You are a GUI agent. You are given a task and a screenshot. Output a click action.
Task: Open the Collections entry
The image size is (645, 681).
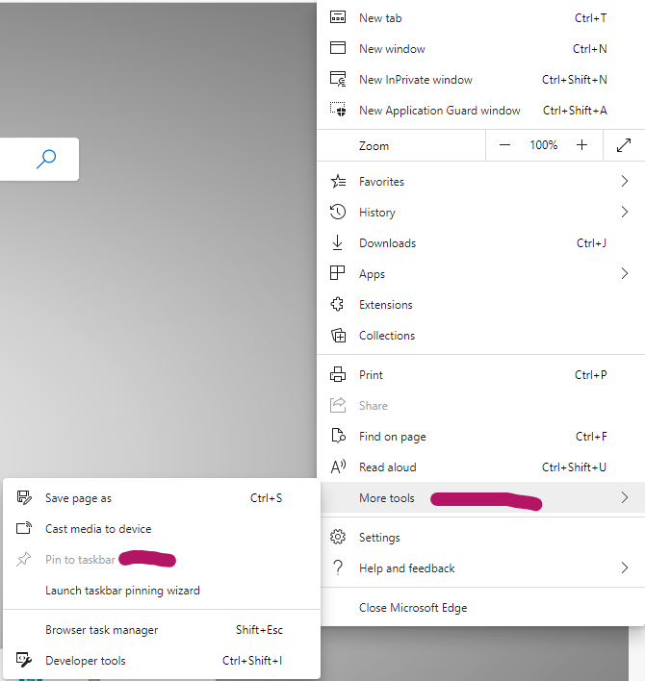(480, 336)
